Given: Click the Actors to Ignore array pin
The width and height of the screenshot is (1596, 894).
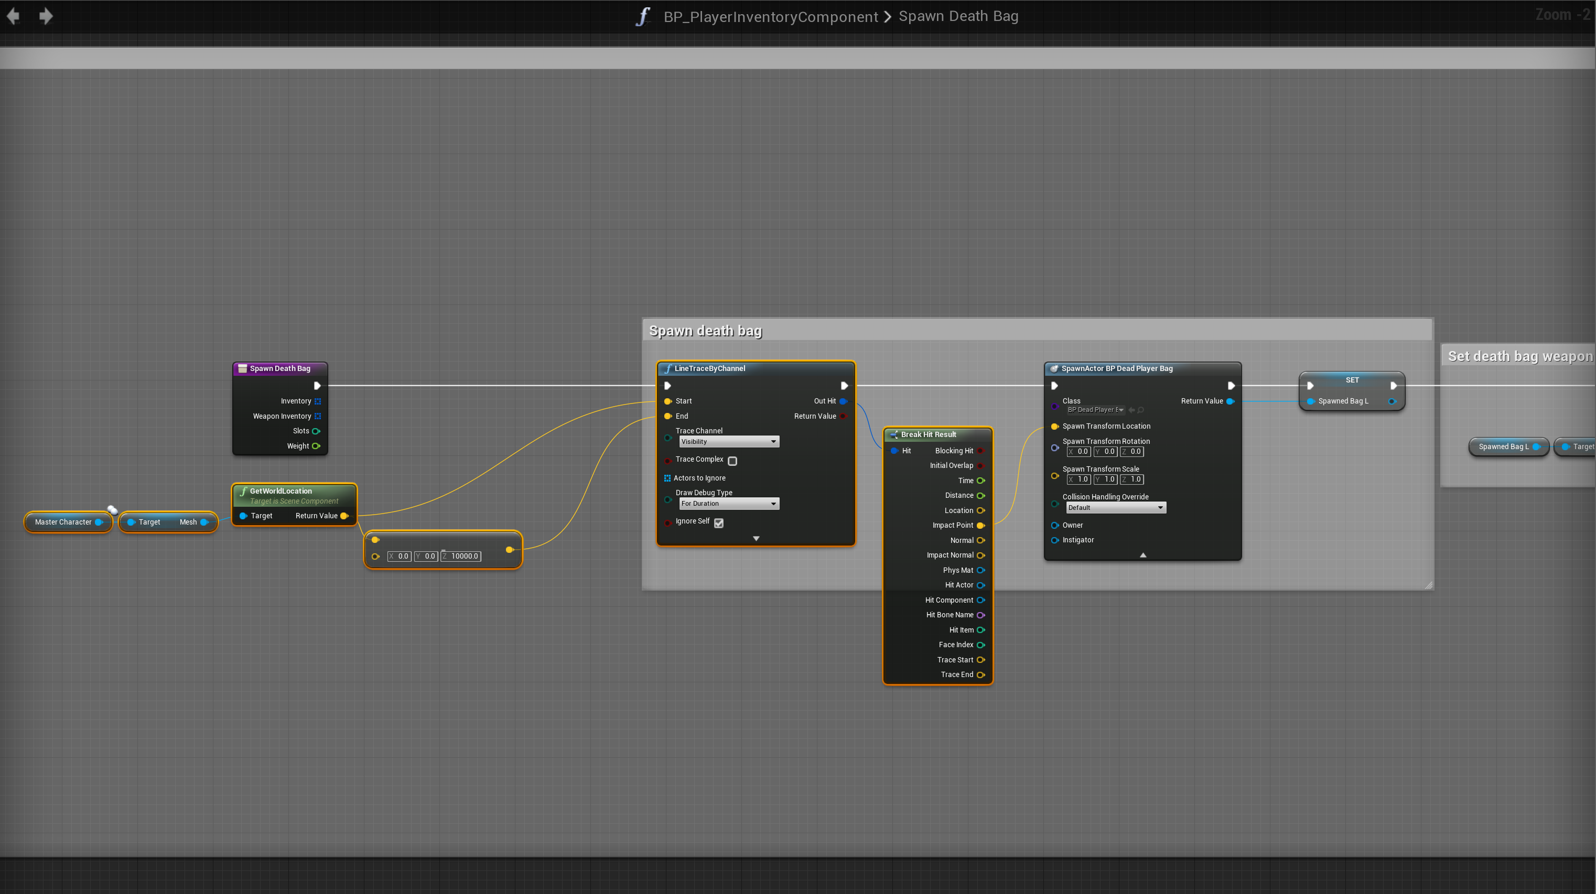Looking at the screenshot, I should 667,478.
